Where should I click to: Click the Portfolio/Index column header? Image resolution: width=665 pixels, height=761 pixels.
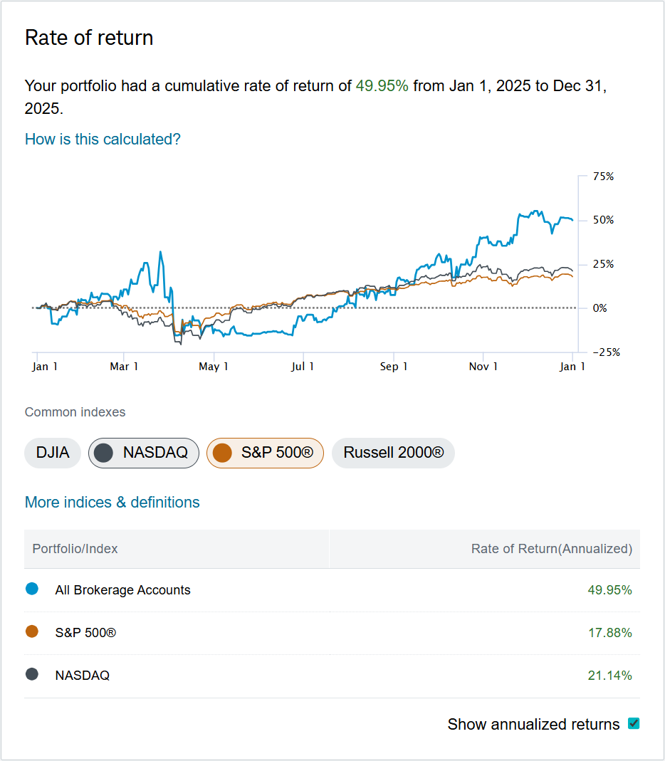pyautogui.click(x=75, y=549)
